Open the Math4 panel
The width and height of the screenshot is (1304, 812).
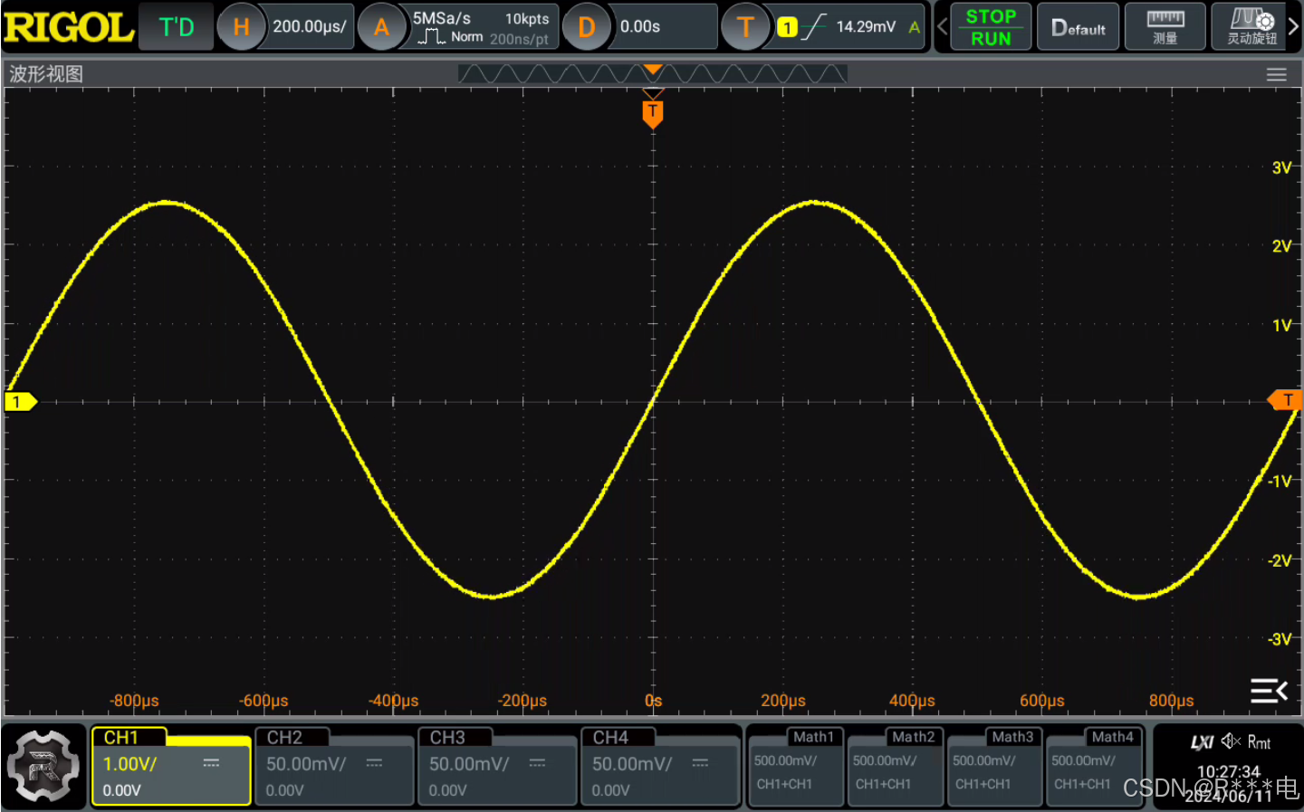click(x=1094, y=766)
